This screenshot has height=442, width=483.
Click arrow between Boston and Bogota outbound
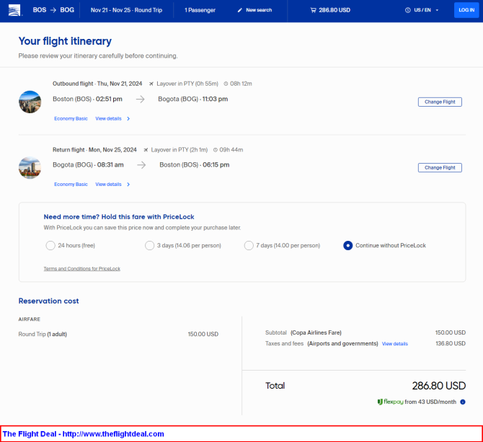140,100
